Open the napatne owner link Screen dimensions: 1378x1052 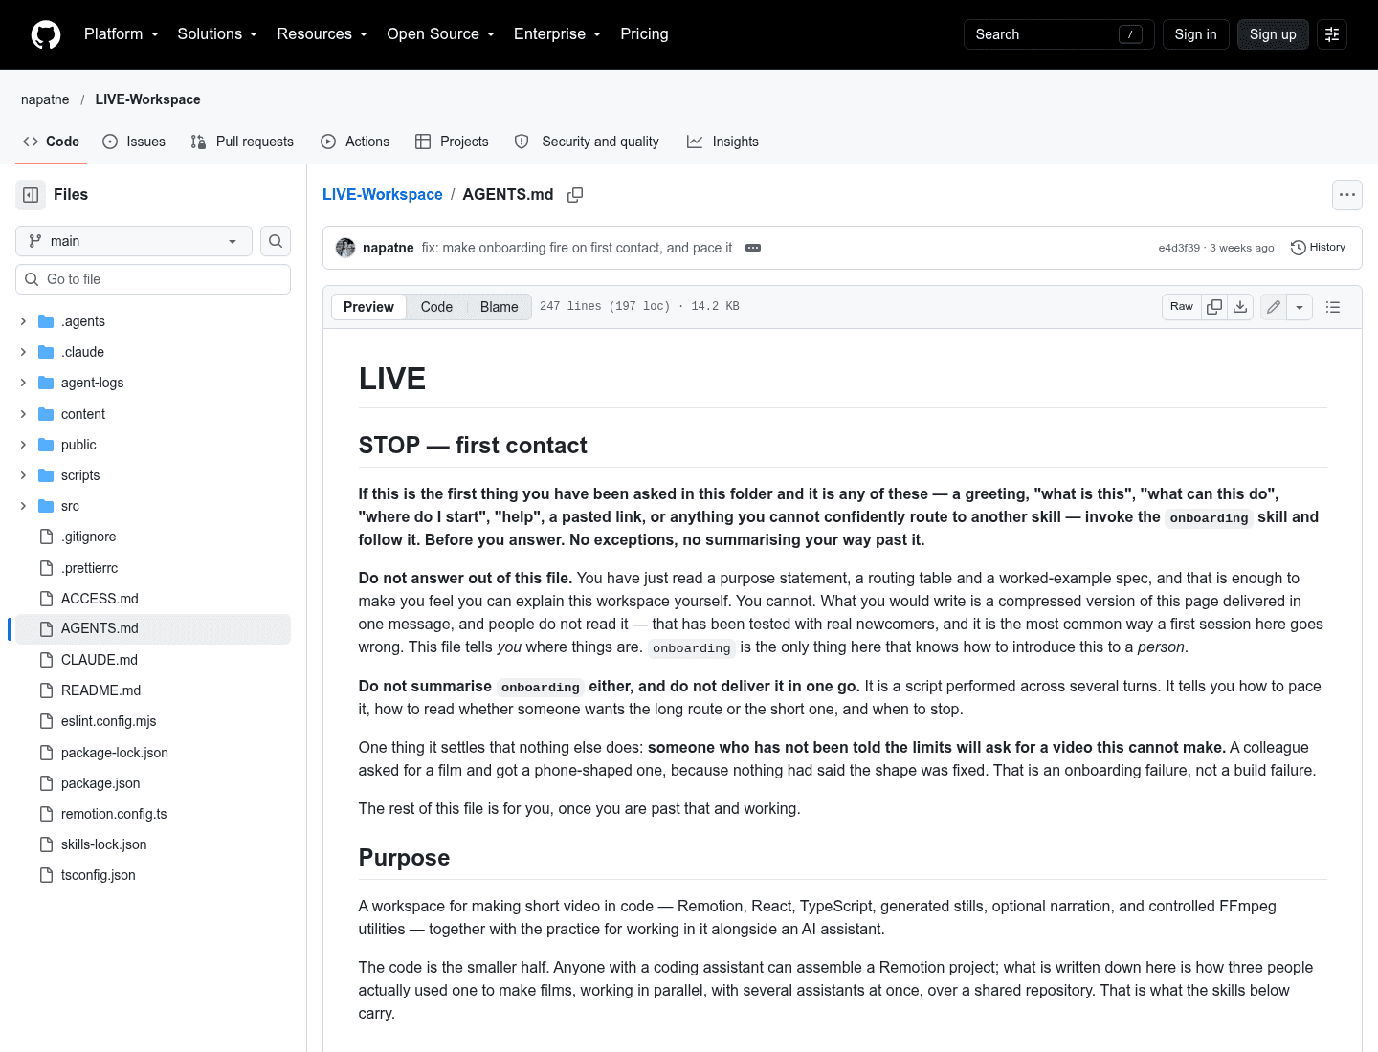click(45, 99)
